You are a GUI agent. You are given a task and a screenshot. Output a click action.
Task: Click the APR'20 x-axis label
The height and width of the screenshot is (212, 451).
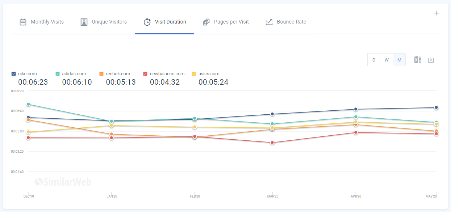coord(356,196)
